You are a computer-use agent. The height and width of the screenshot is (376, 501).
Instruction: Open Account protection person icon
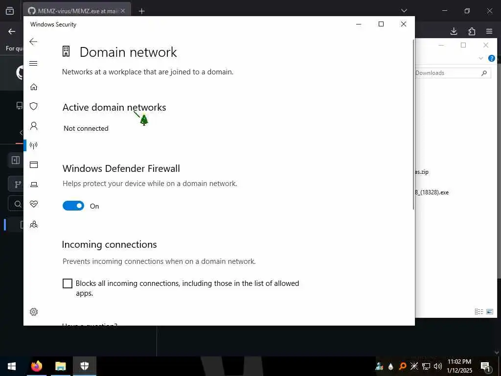click(34, 126)
